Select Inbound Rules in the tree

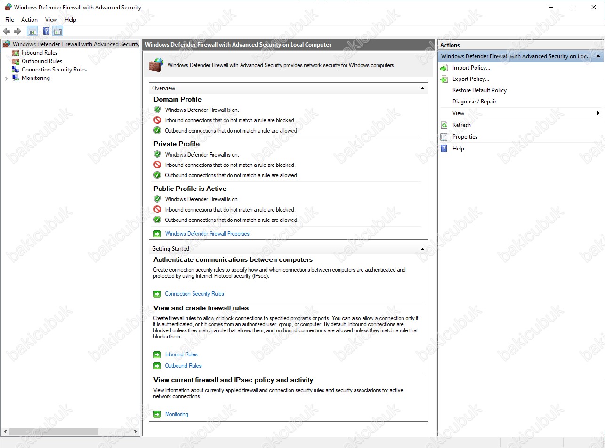point(40,53)
